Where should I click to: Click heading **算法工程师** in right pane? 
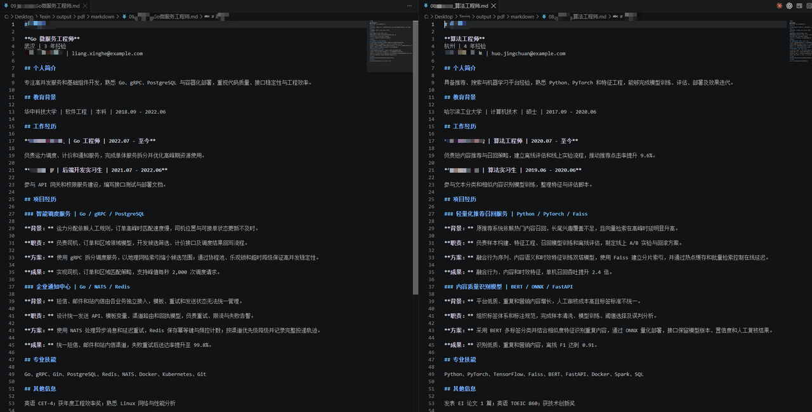point(464,39)
